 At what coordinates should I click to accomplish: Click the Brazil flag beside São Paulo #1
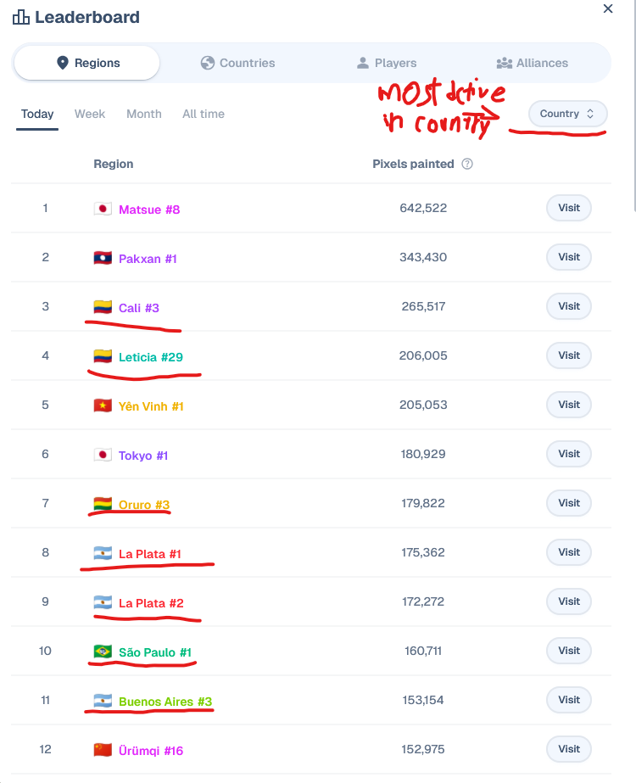coord(103,652)
